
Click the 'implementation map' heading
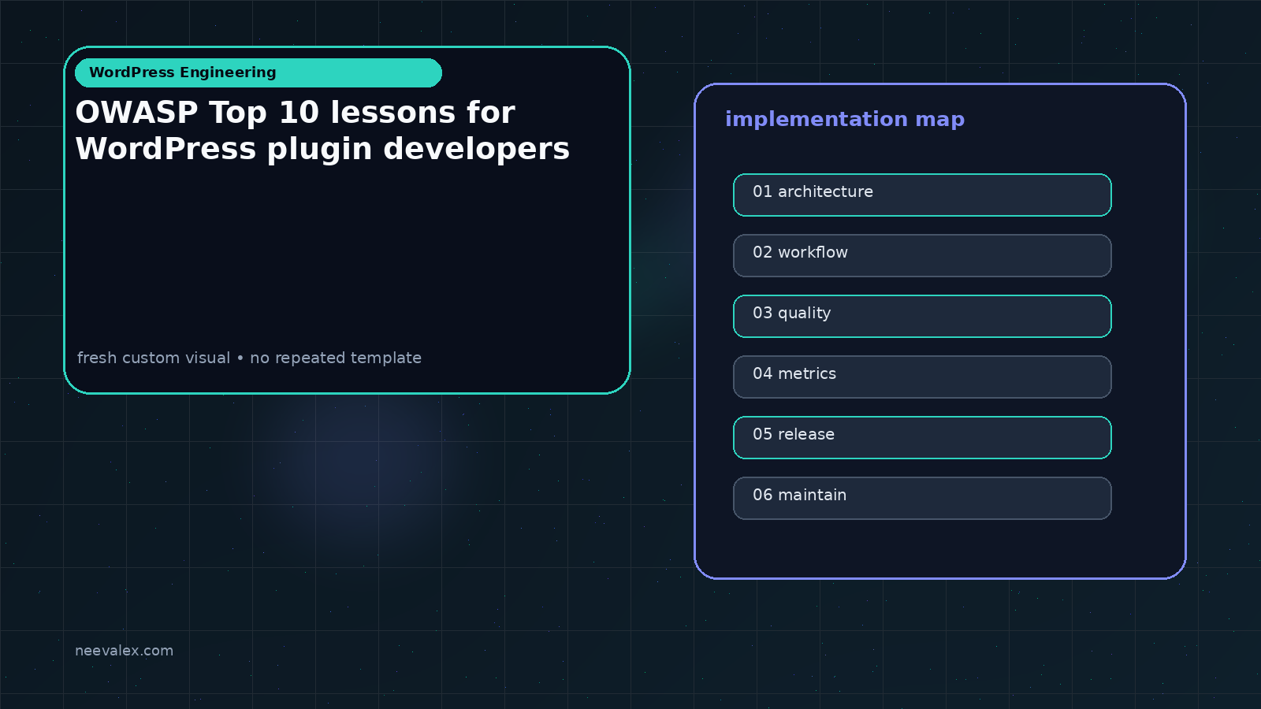[845, 119]
